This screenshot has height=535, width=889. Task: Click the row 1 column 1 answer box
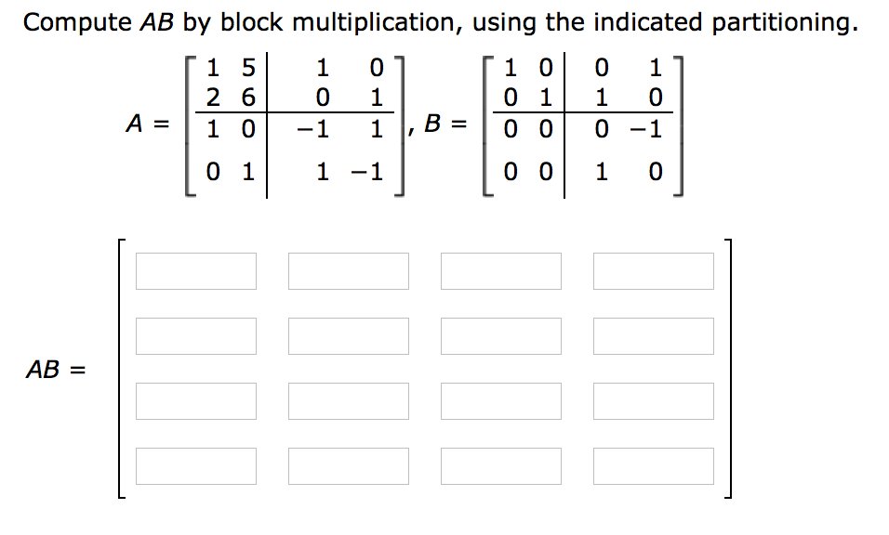tap(196, 271)
